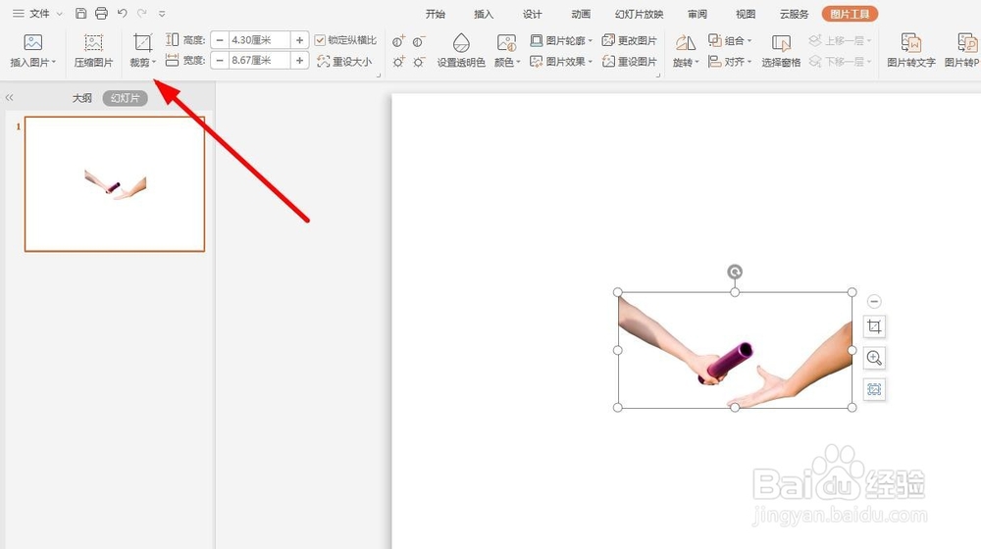Click the 重设大小 button
The height and width of the screenshot is (549, 981).
344,62
